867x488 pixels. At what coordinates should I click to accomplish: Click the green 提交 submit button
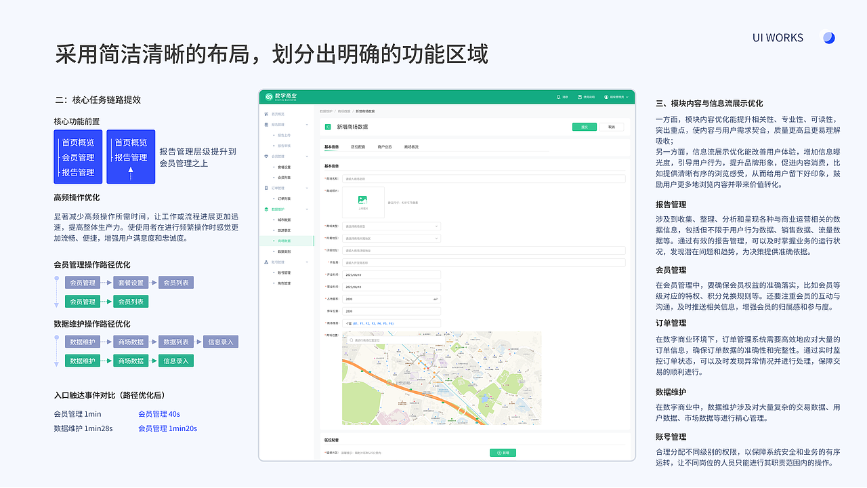(584, 127)
